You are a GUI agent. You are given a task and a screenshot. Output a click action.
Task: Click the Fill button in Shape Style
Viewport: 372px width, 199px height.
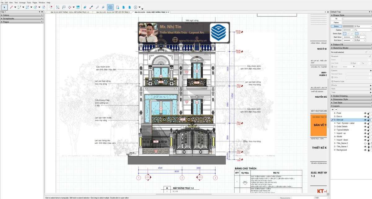click(336, 19)
